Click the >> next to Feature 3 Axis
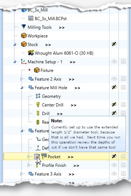Screen dimensions: 131x196 [71, 174]
